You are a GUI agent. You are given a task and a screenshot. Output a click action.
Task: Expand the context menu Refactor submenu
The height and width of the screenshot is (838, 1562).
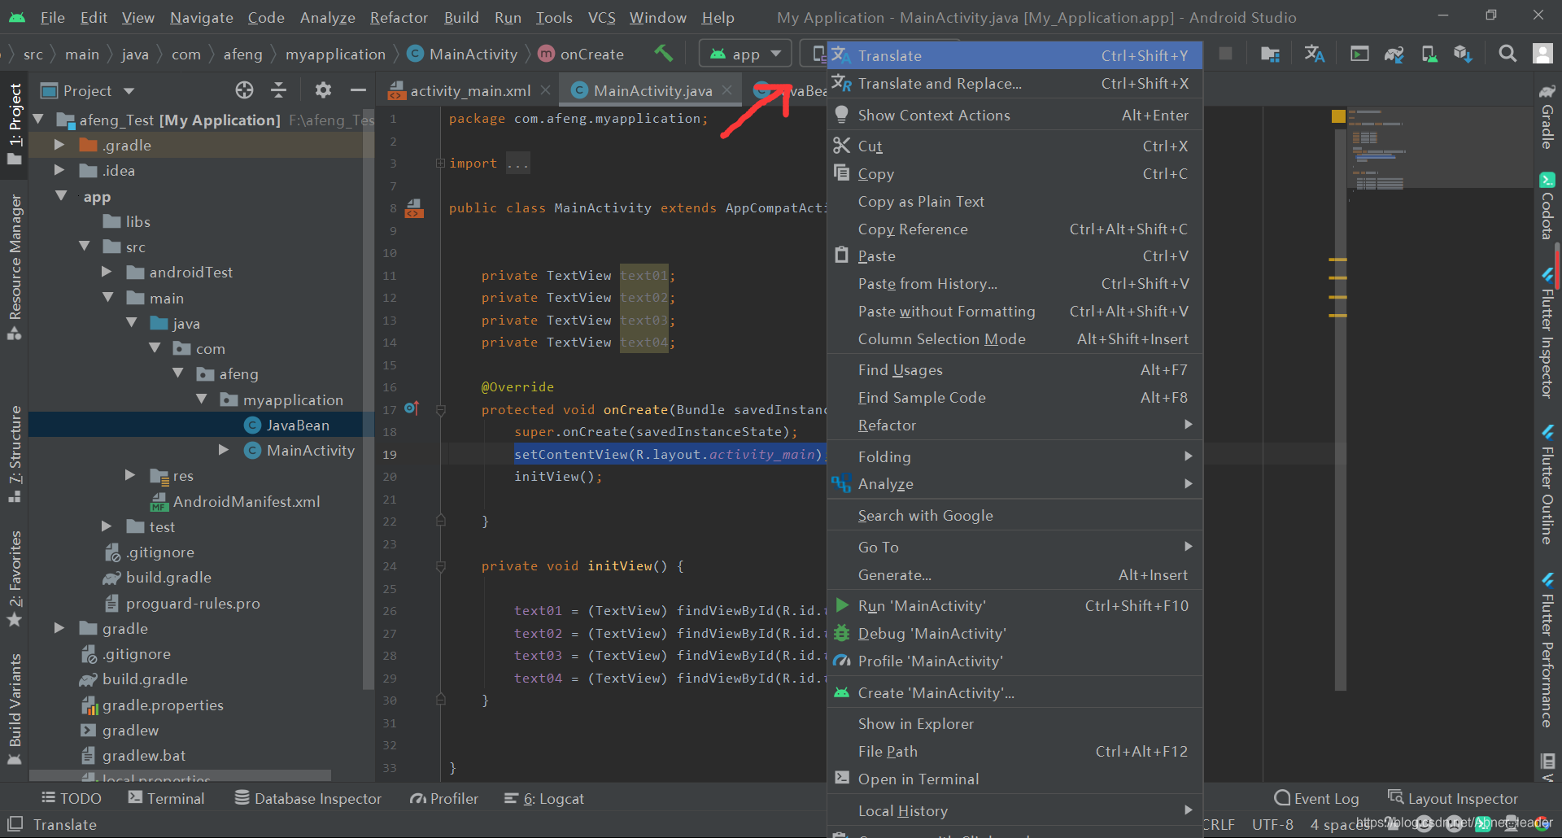(1014, 425)
